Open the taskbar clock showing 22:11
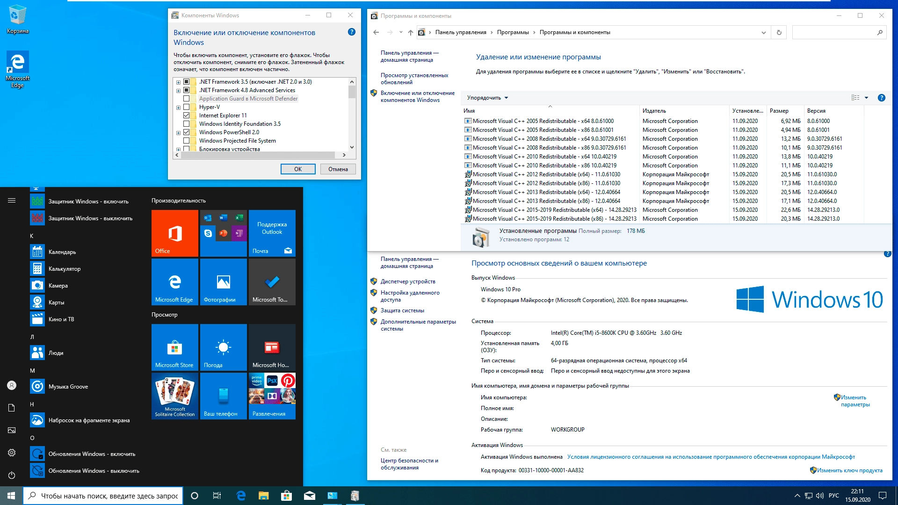Viewport: 898px width, 505px height. coord(857,496)
